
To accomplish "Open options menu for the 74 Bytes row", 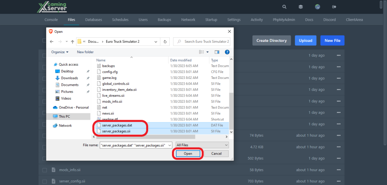I will [x=338, y=136].
